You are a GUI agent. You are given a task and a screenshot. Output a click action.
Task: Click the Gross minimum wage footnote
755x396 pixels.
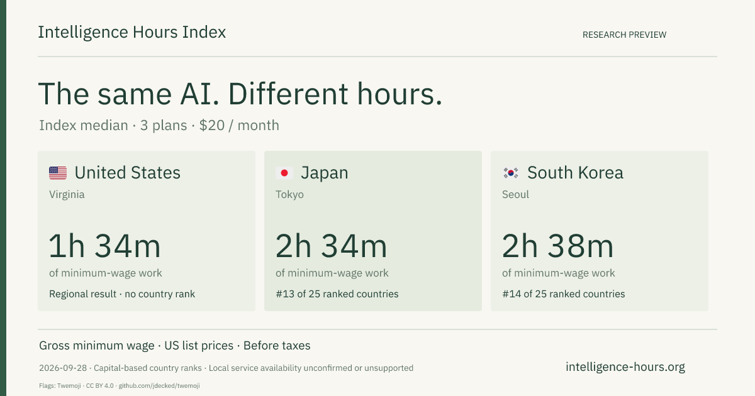(x=175, y=346)
